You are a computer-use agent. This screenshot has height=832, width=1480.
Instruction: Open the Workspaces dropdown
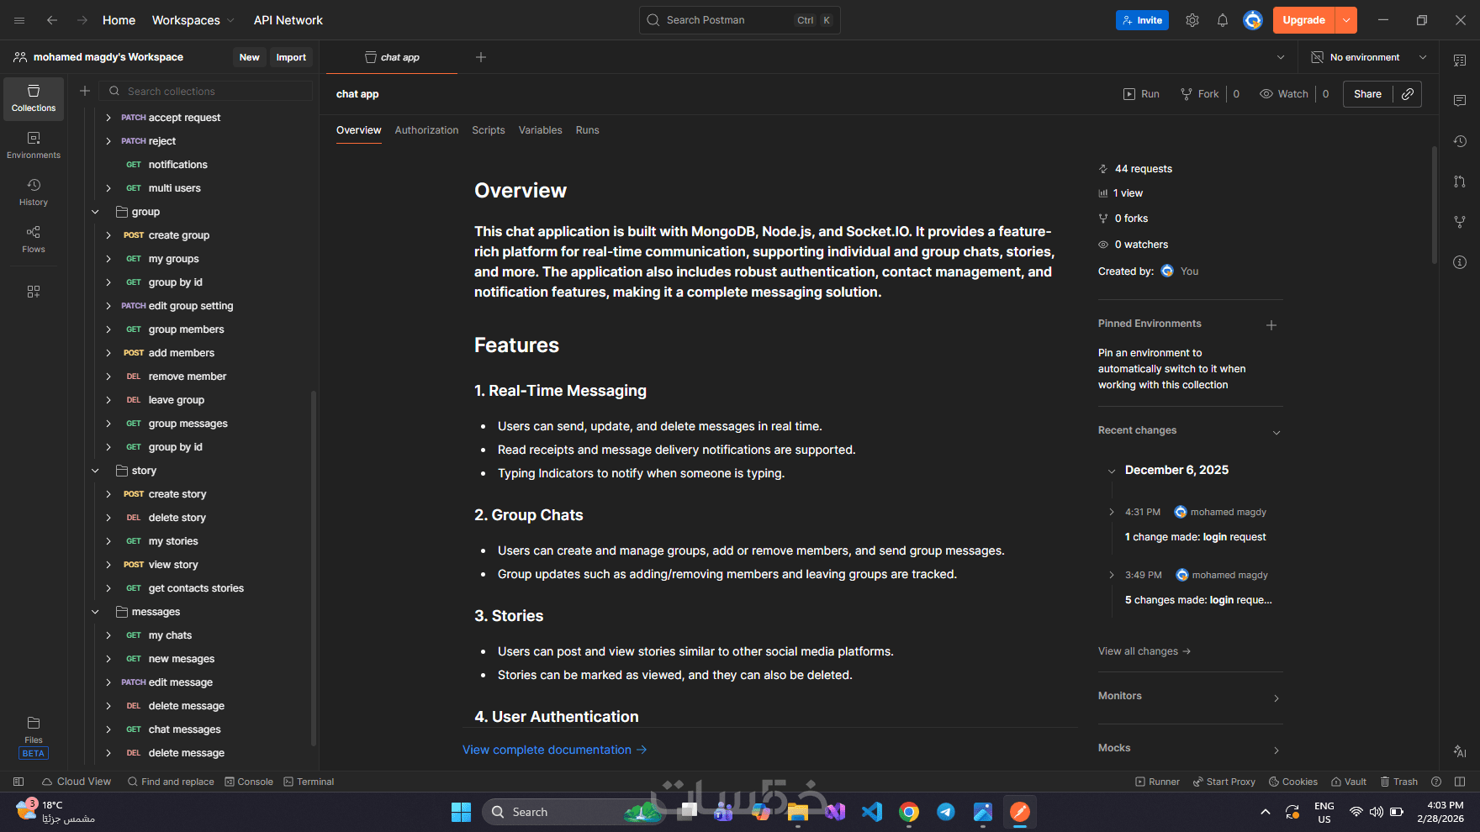(x=193, y=20)
